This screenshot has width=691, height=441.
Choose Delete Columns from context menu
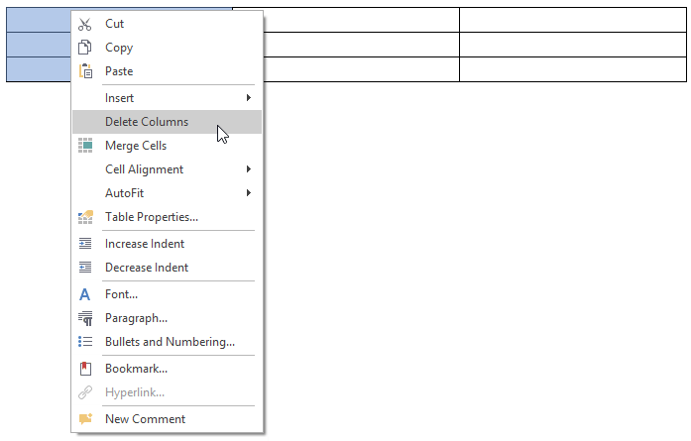coord(147,122)
